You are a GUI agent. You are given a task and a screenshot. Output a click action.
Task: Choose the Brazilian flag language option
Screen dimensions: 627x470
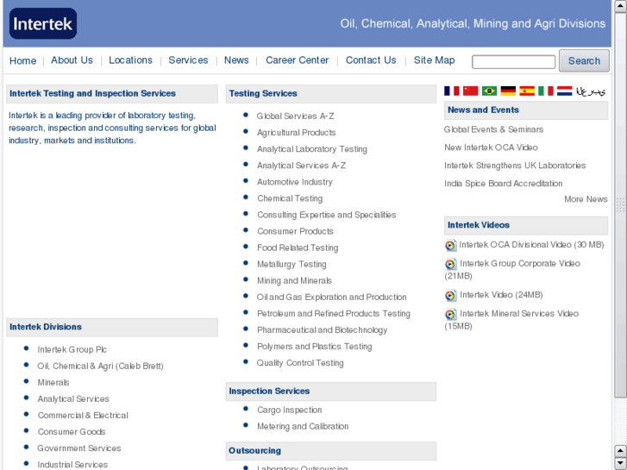(489, 91)
